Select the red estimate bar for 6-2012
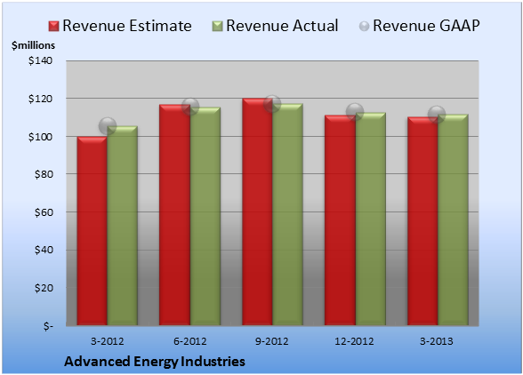Viewport: 523px width, 375px height. point(174,215)
